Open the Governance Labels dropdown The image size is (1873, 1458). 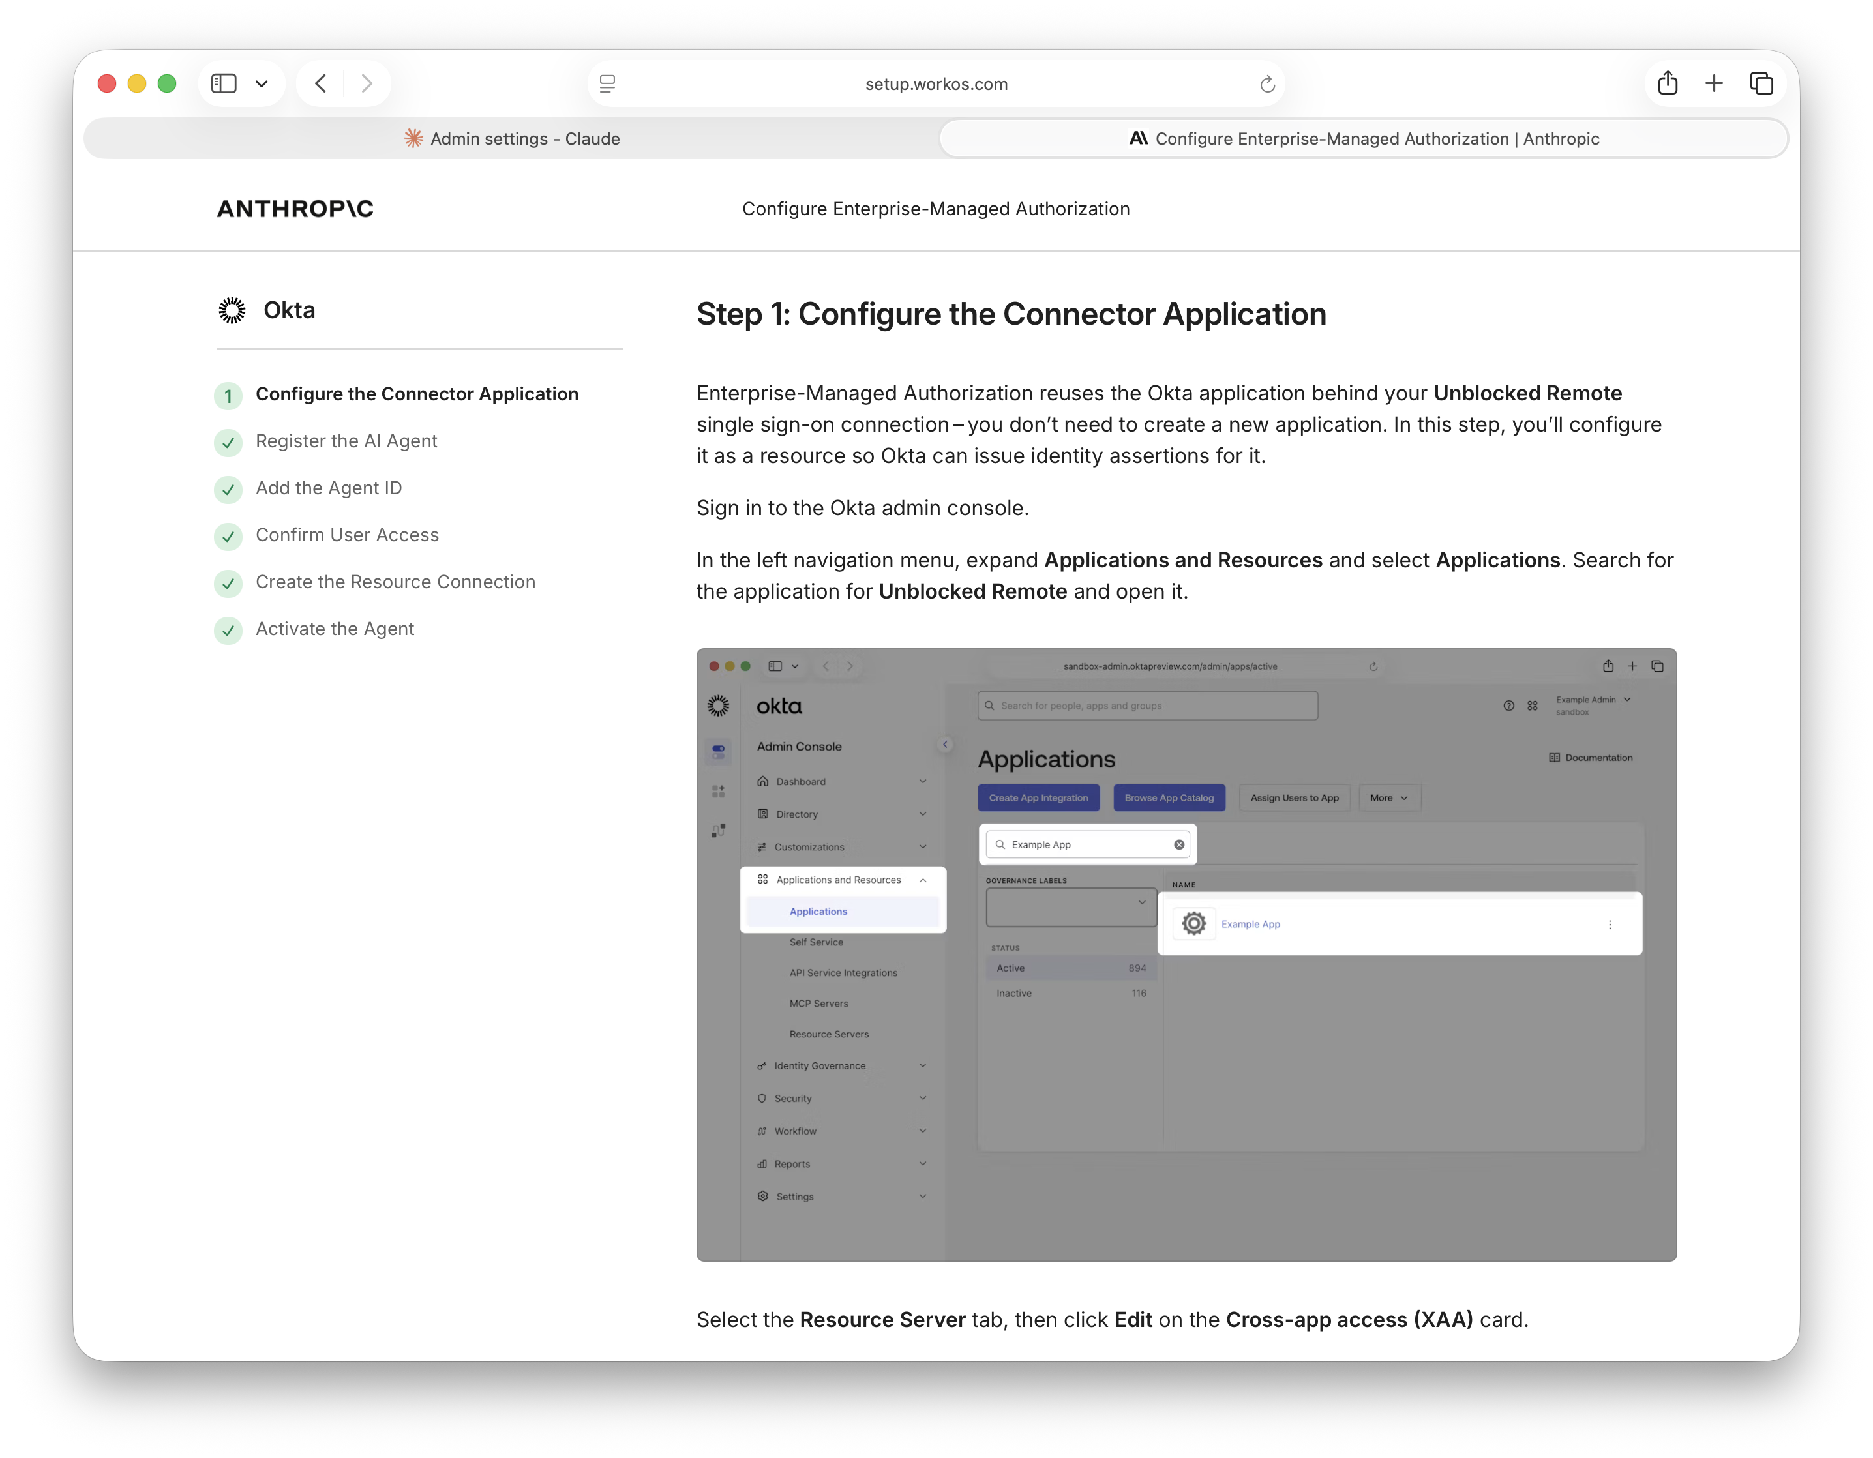click(x=1070, y=906)
